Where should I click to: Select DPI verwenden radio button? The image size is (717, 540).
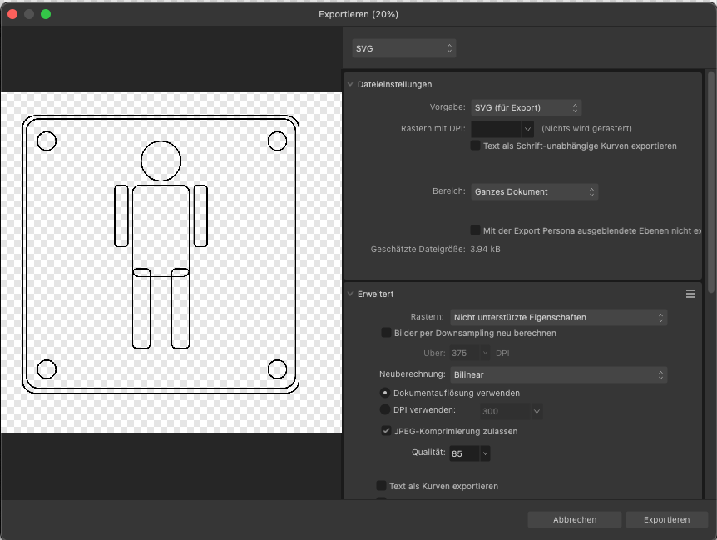pos(385,409)
